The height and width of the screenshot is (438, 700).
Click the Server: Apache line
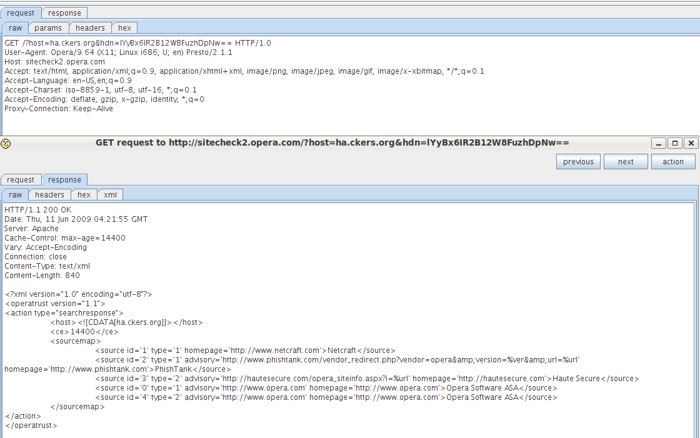[x=31, y=228]
